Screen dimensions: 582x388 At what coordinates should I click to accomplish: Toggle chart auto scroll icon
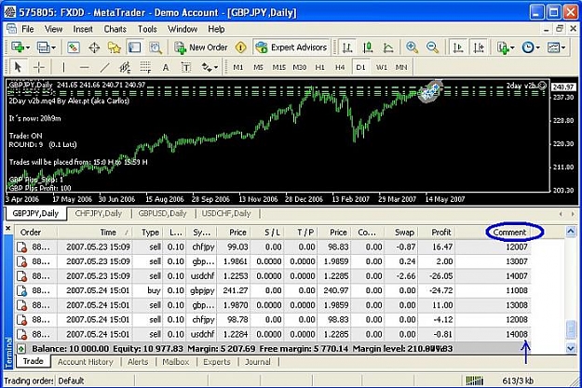coord(458,47)
